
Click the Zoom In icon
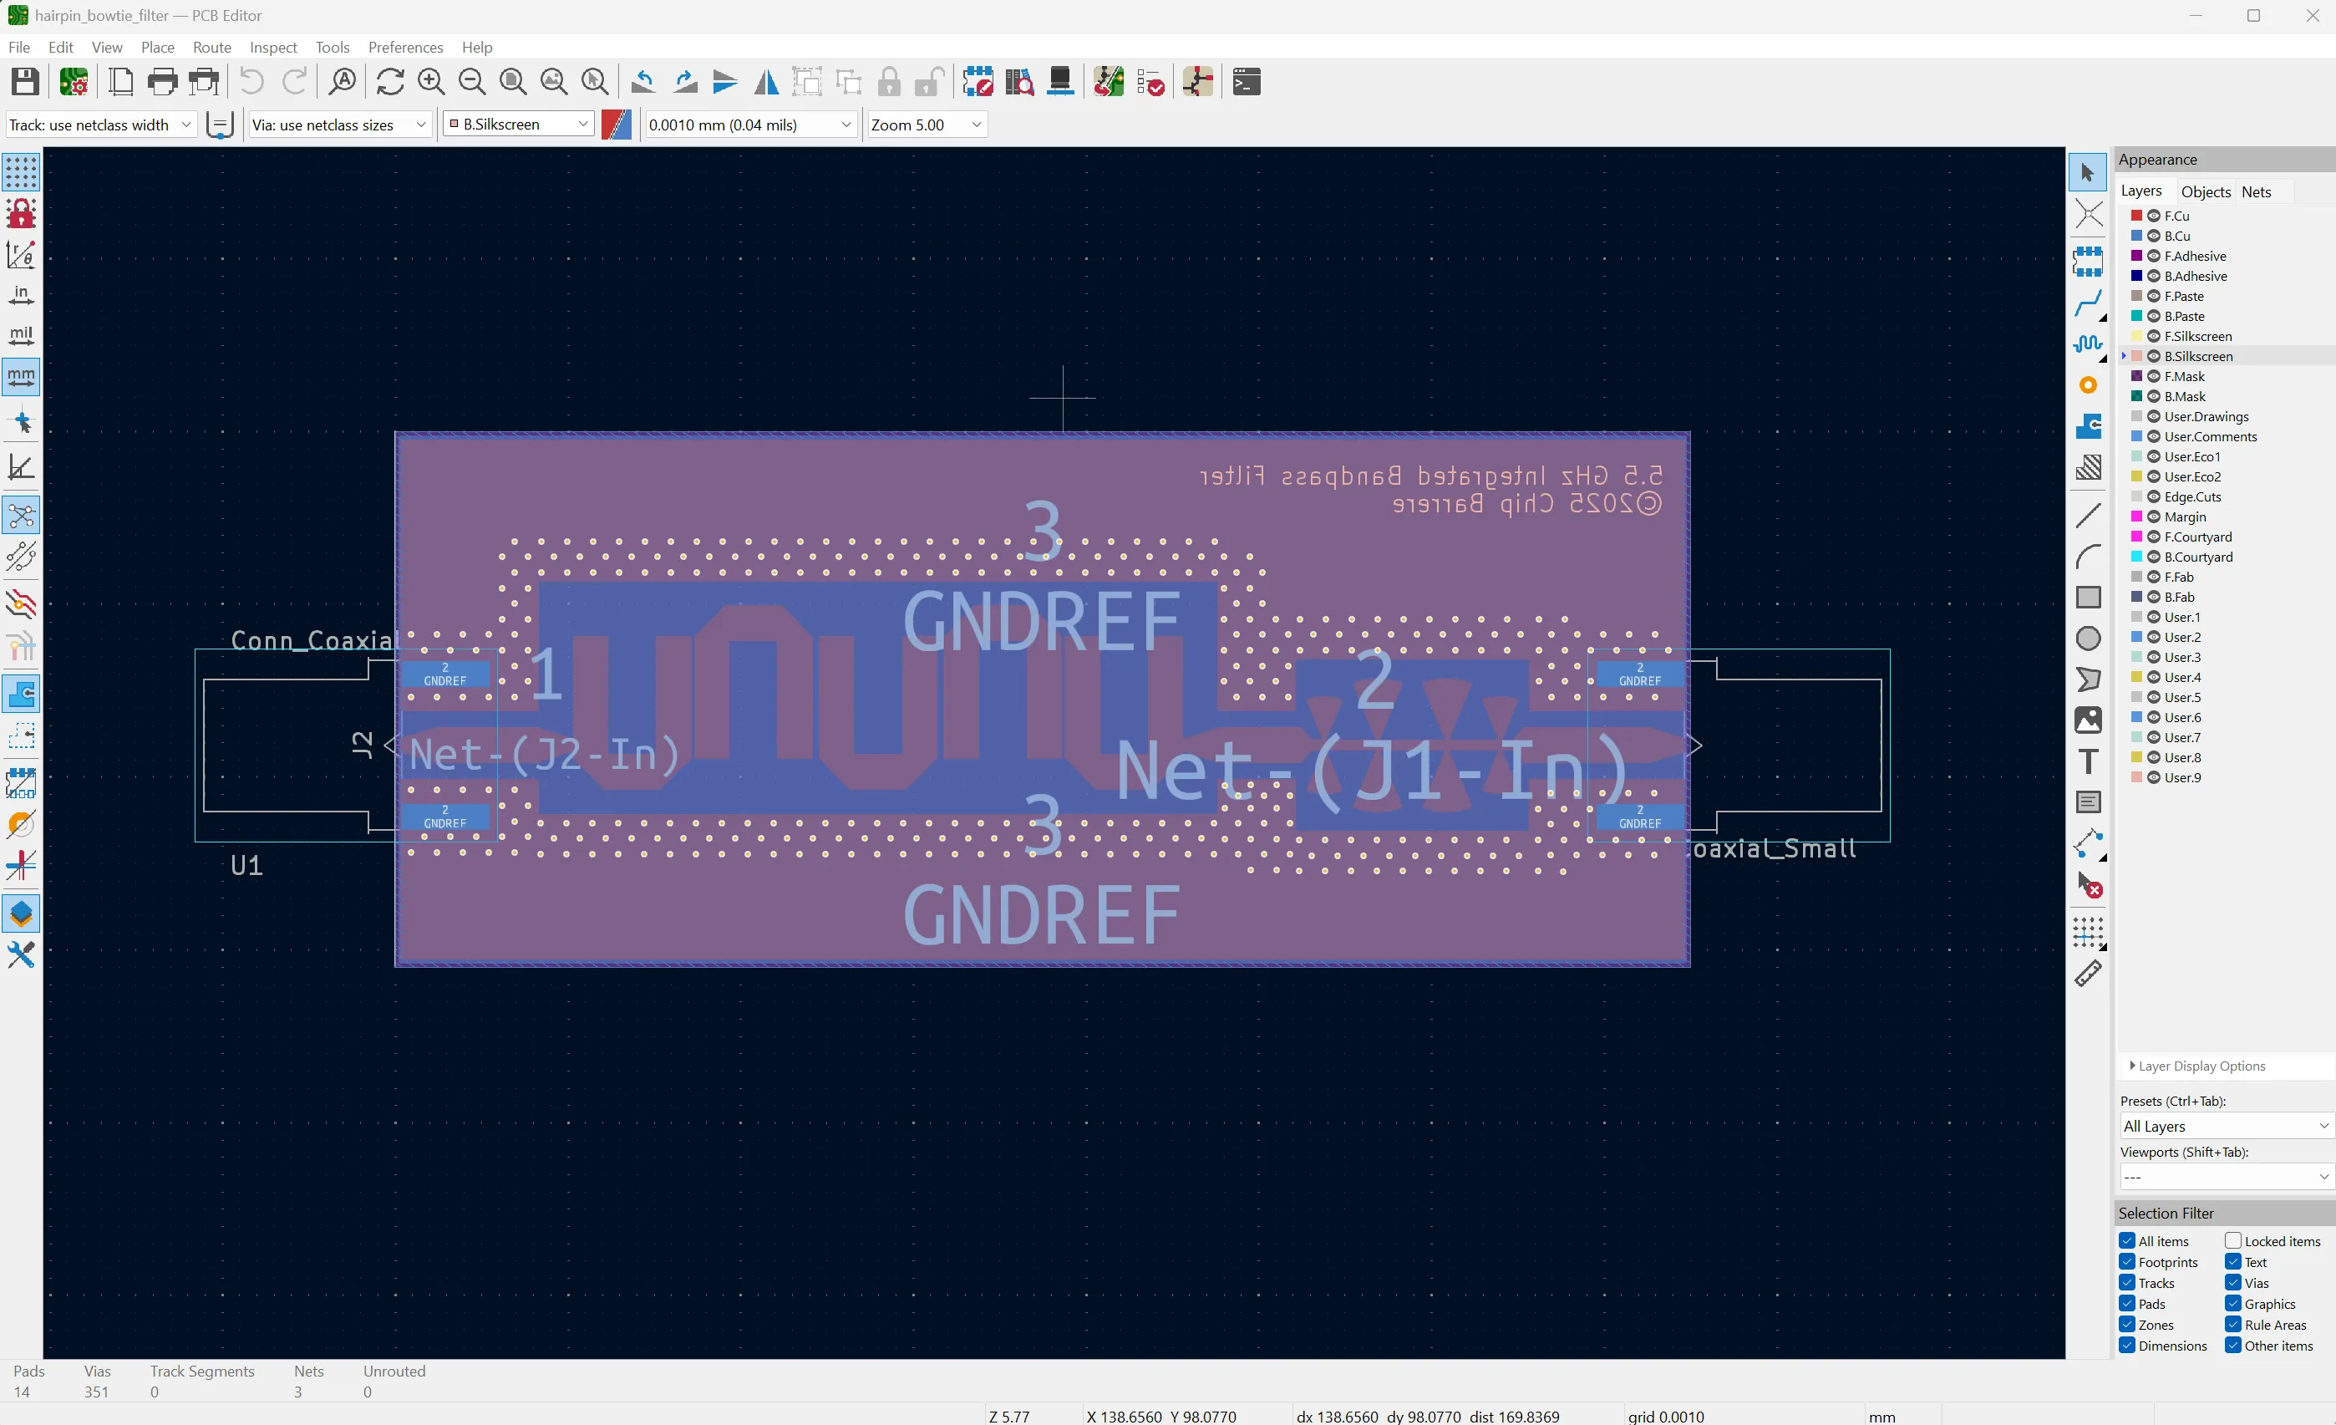coord(431,83)
